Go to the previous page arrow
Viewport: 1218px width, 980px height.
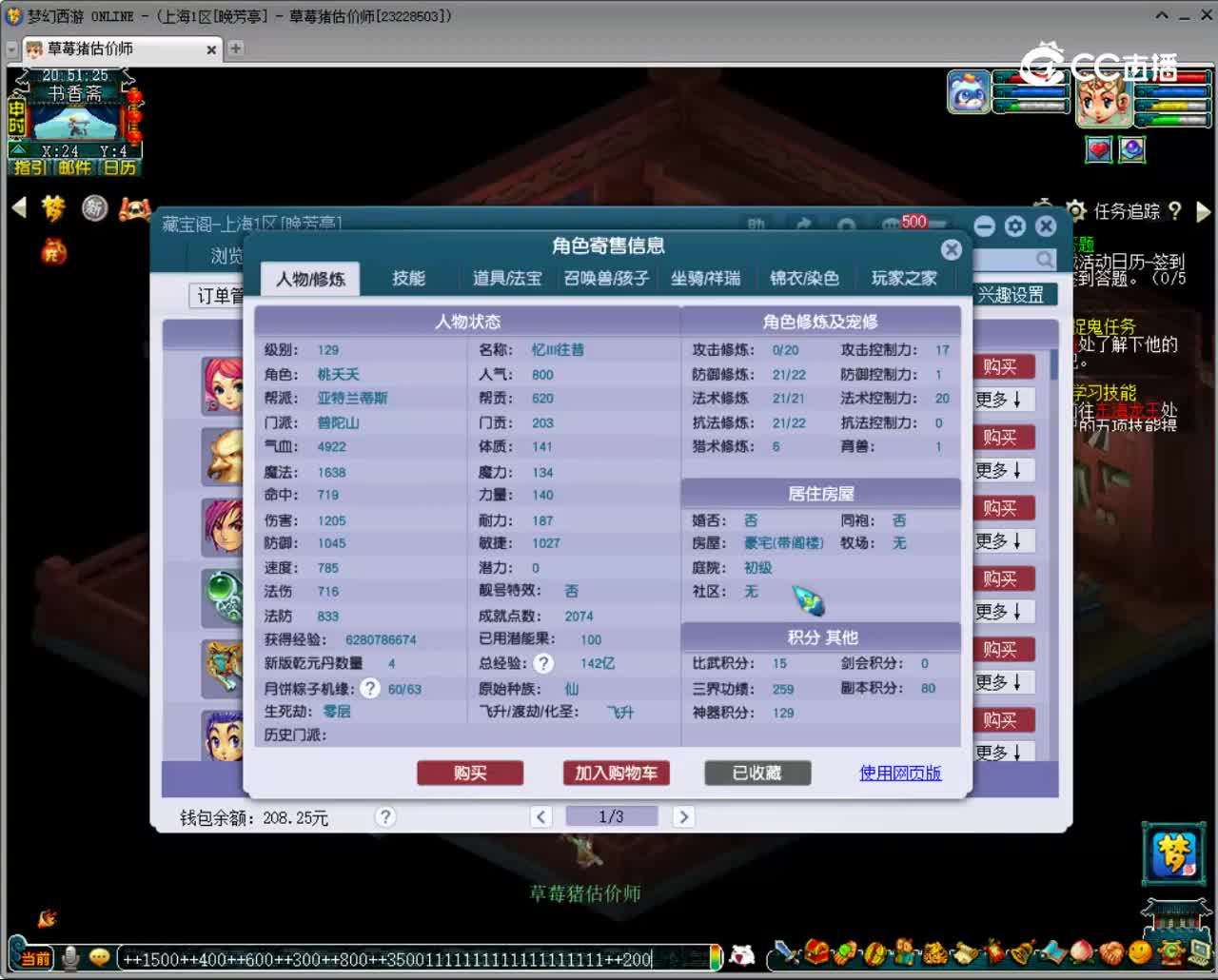(x=540, y=816)
